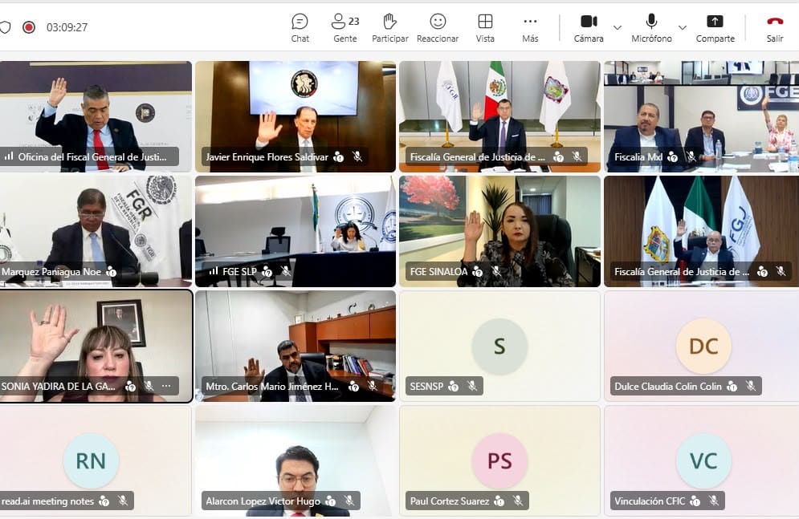Open the Chat panel
Viewport: 799px width, 519px height.
point(300,28)
